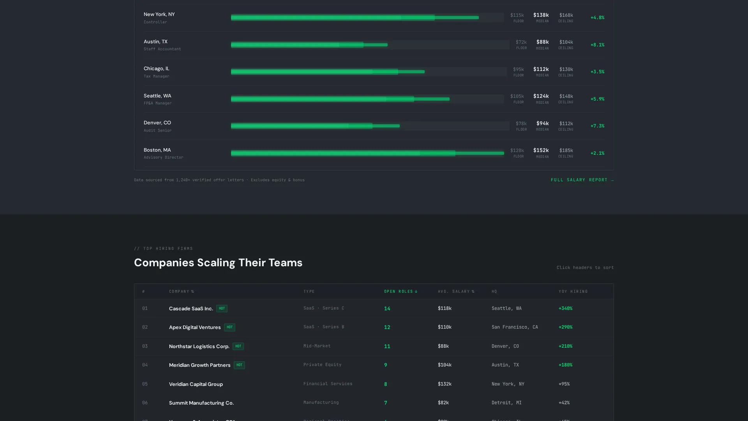Click the +4.8% growth figure
The image size is (748, 421).
pos(597,18)
